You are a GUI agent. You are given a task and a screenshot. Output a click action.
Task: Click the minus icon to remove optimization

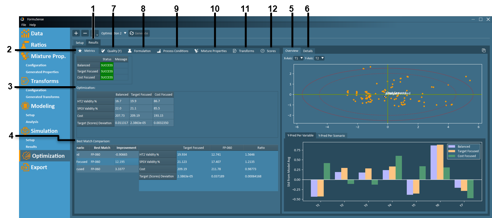(85, 33)
